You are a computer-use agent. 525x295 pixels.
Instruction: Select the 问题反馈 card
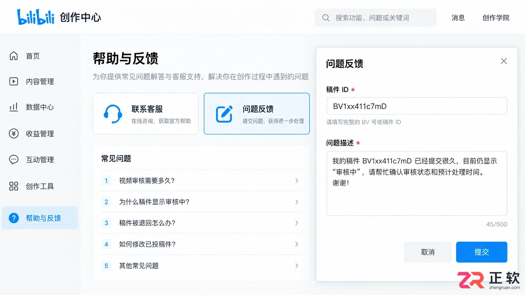(x=257, y=114)
